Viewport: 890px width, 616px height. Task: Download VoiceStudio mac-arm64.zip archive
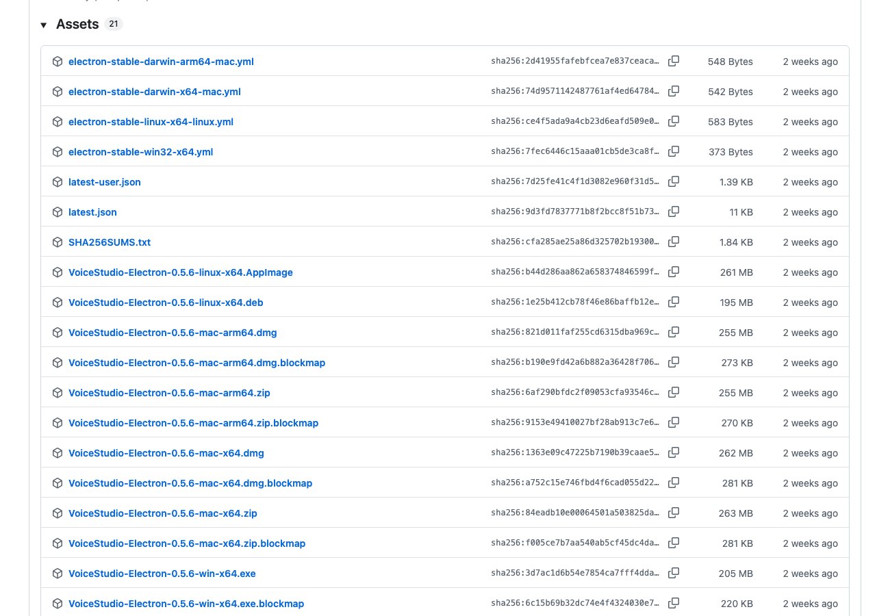169,393
